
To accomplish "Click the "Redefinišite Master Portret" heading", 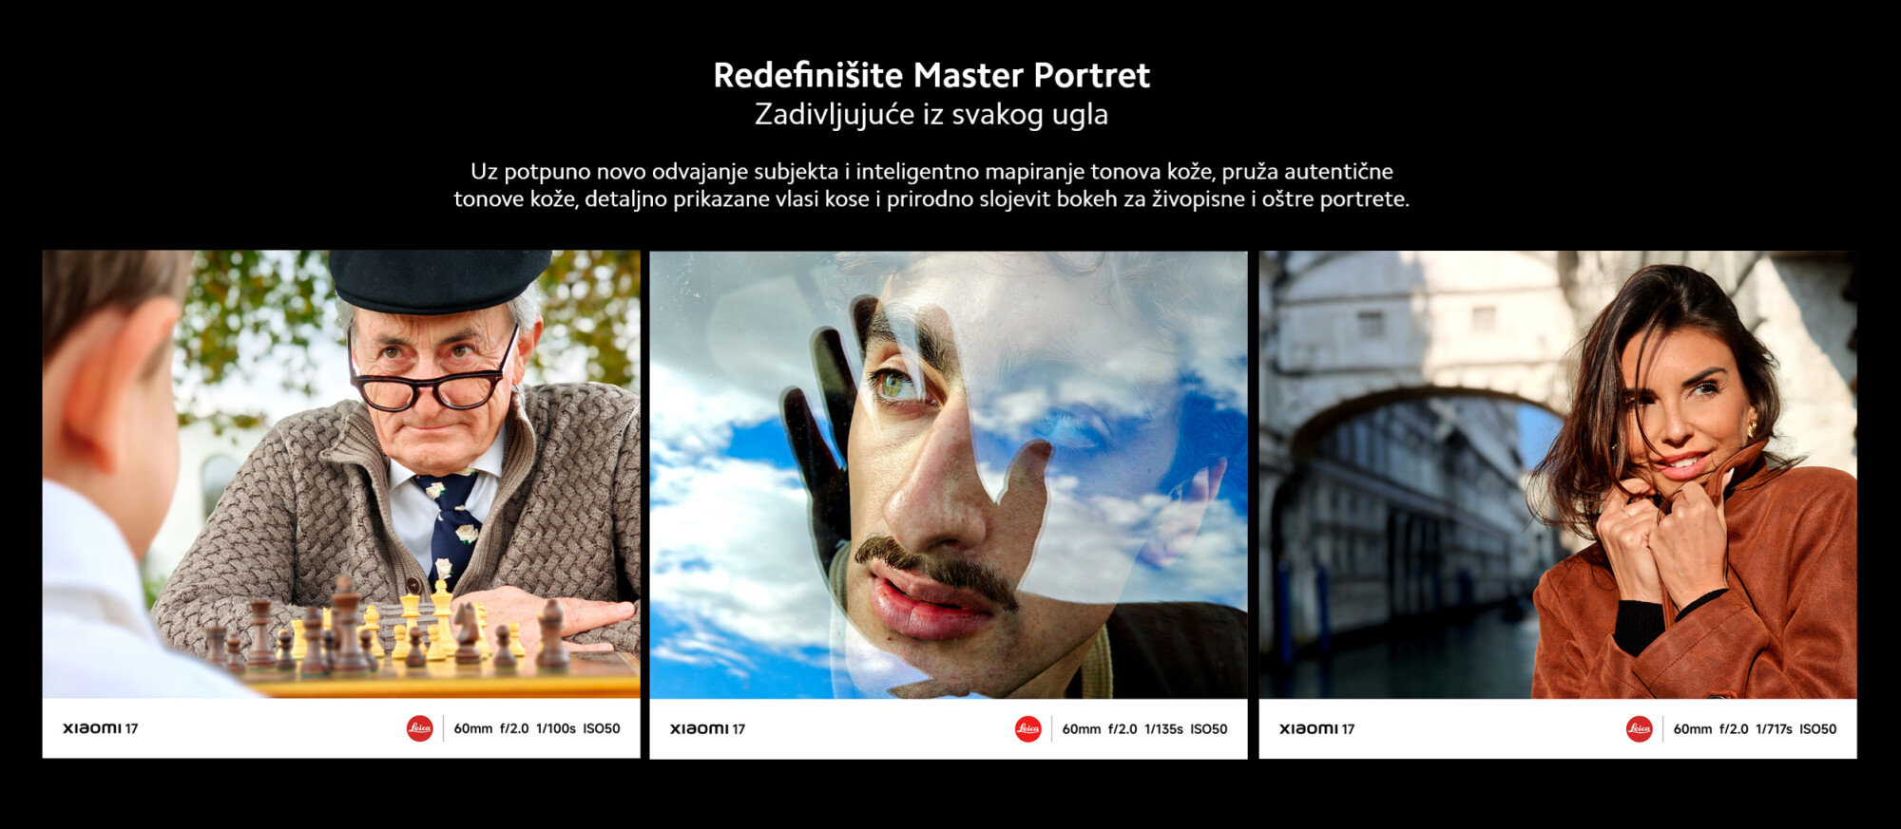I will coord(931,75).
